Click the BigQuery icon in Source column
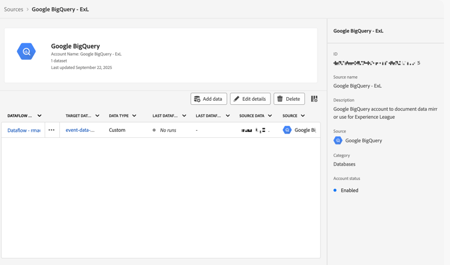 pyautogui.click(x=287, y=130)
